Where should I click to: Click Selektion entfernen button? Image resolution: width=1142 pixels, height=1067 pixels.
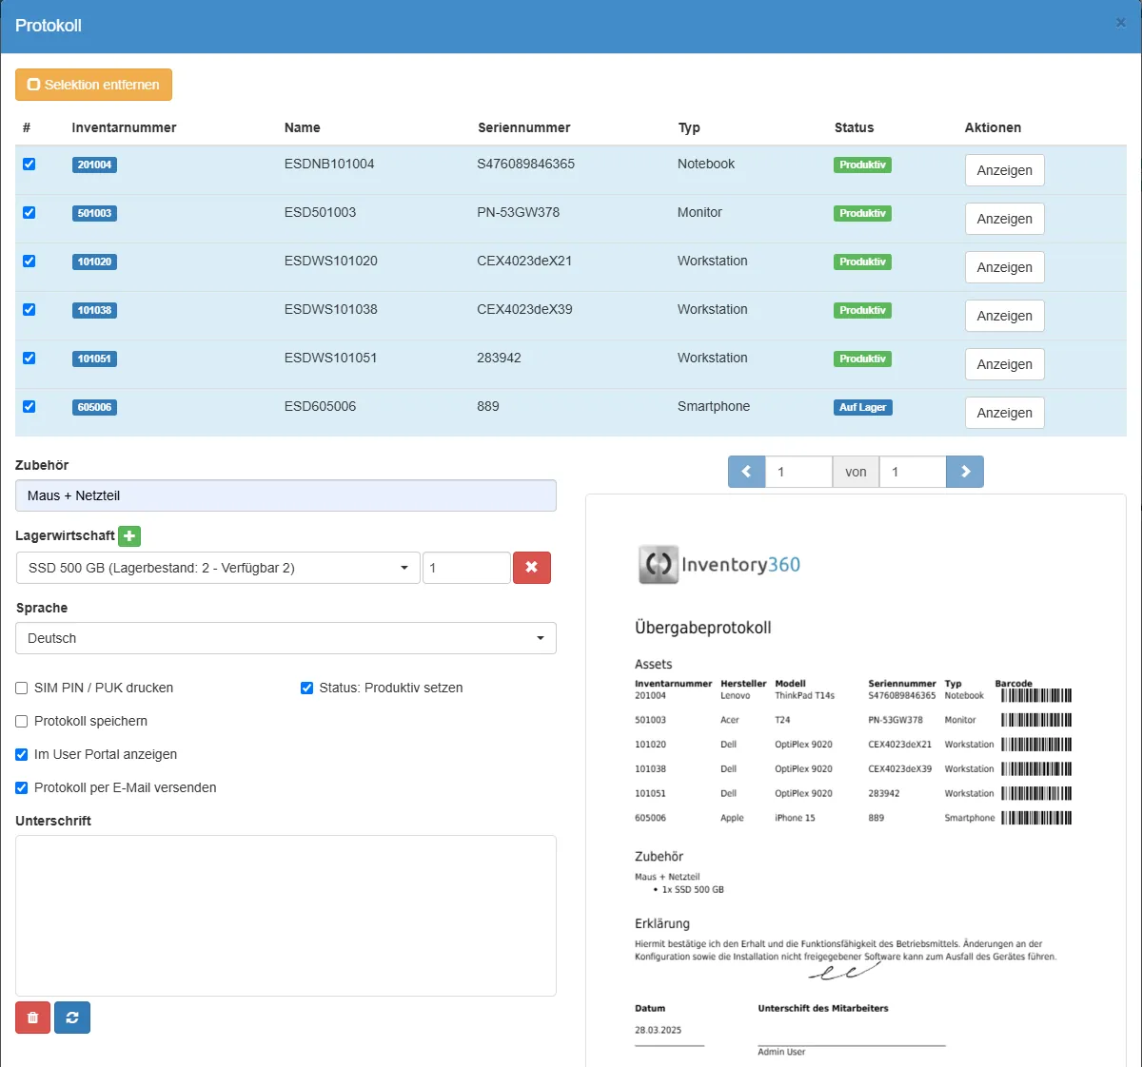click(93, 85)
